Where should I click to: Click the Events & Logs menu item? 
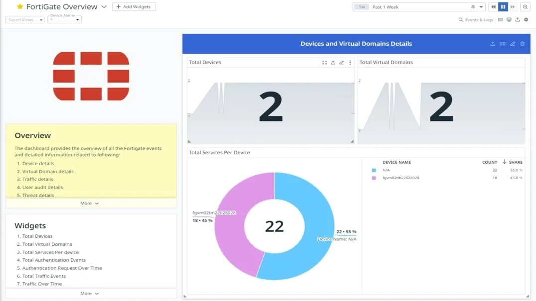coord(479,19)
